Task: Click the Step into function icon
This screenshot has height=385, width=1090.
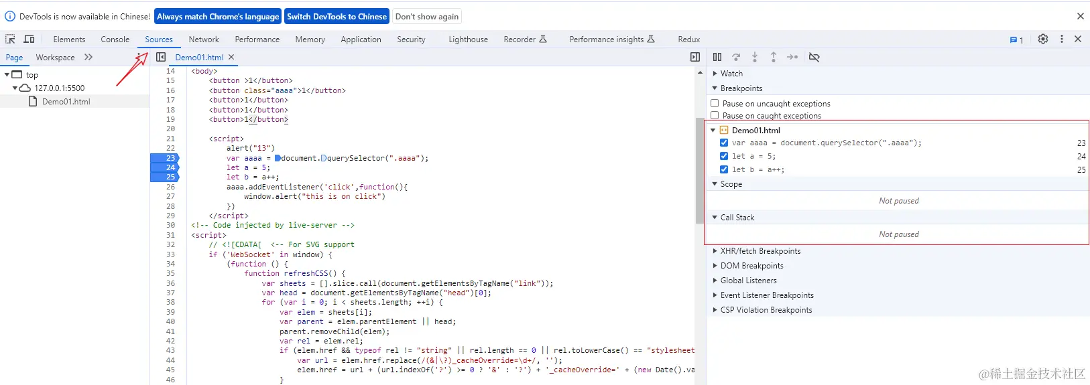Action: (x=755, y=57)
